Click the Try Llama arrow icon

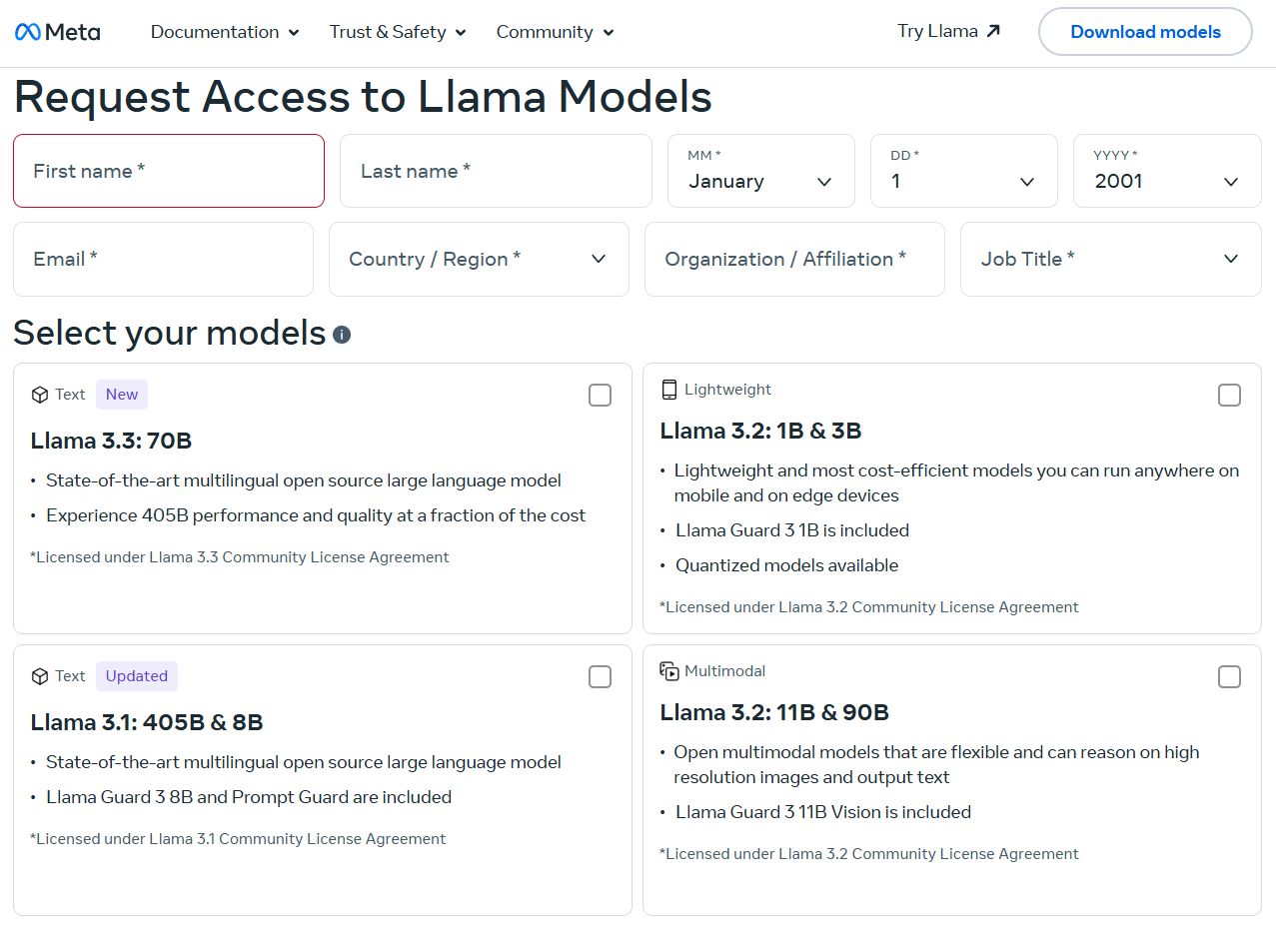992,31
